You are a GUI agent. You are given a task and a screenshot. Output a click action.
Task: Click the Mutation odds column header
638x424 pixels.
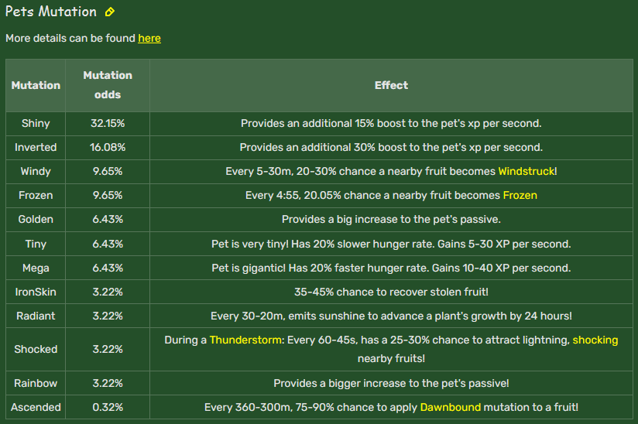point(108,85)
